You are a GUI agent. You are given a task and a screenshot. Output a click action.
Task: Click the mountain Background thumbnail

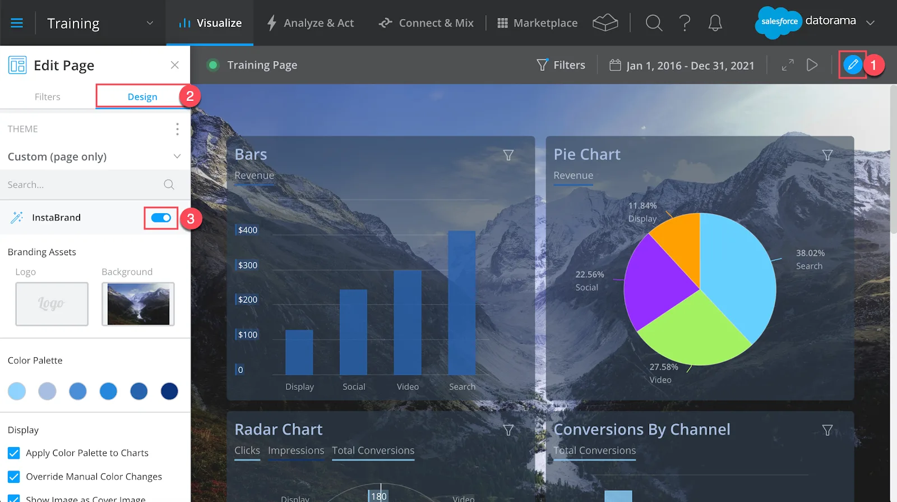click(138, 304)
